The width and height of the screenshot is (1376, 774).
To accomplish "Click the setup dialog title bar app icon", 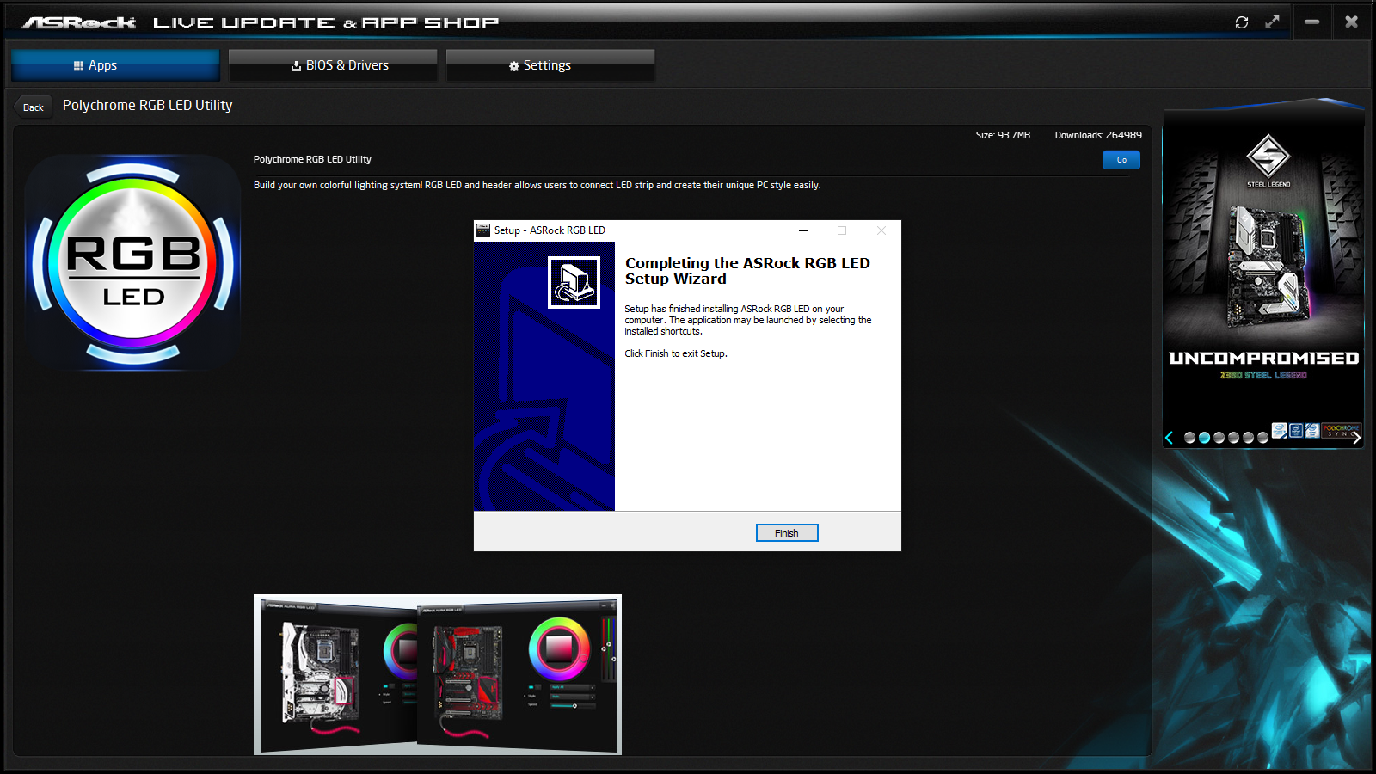I will (483, 230).
